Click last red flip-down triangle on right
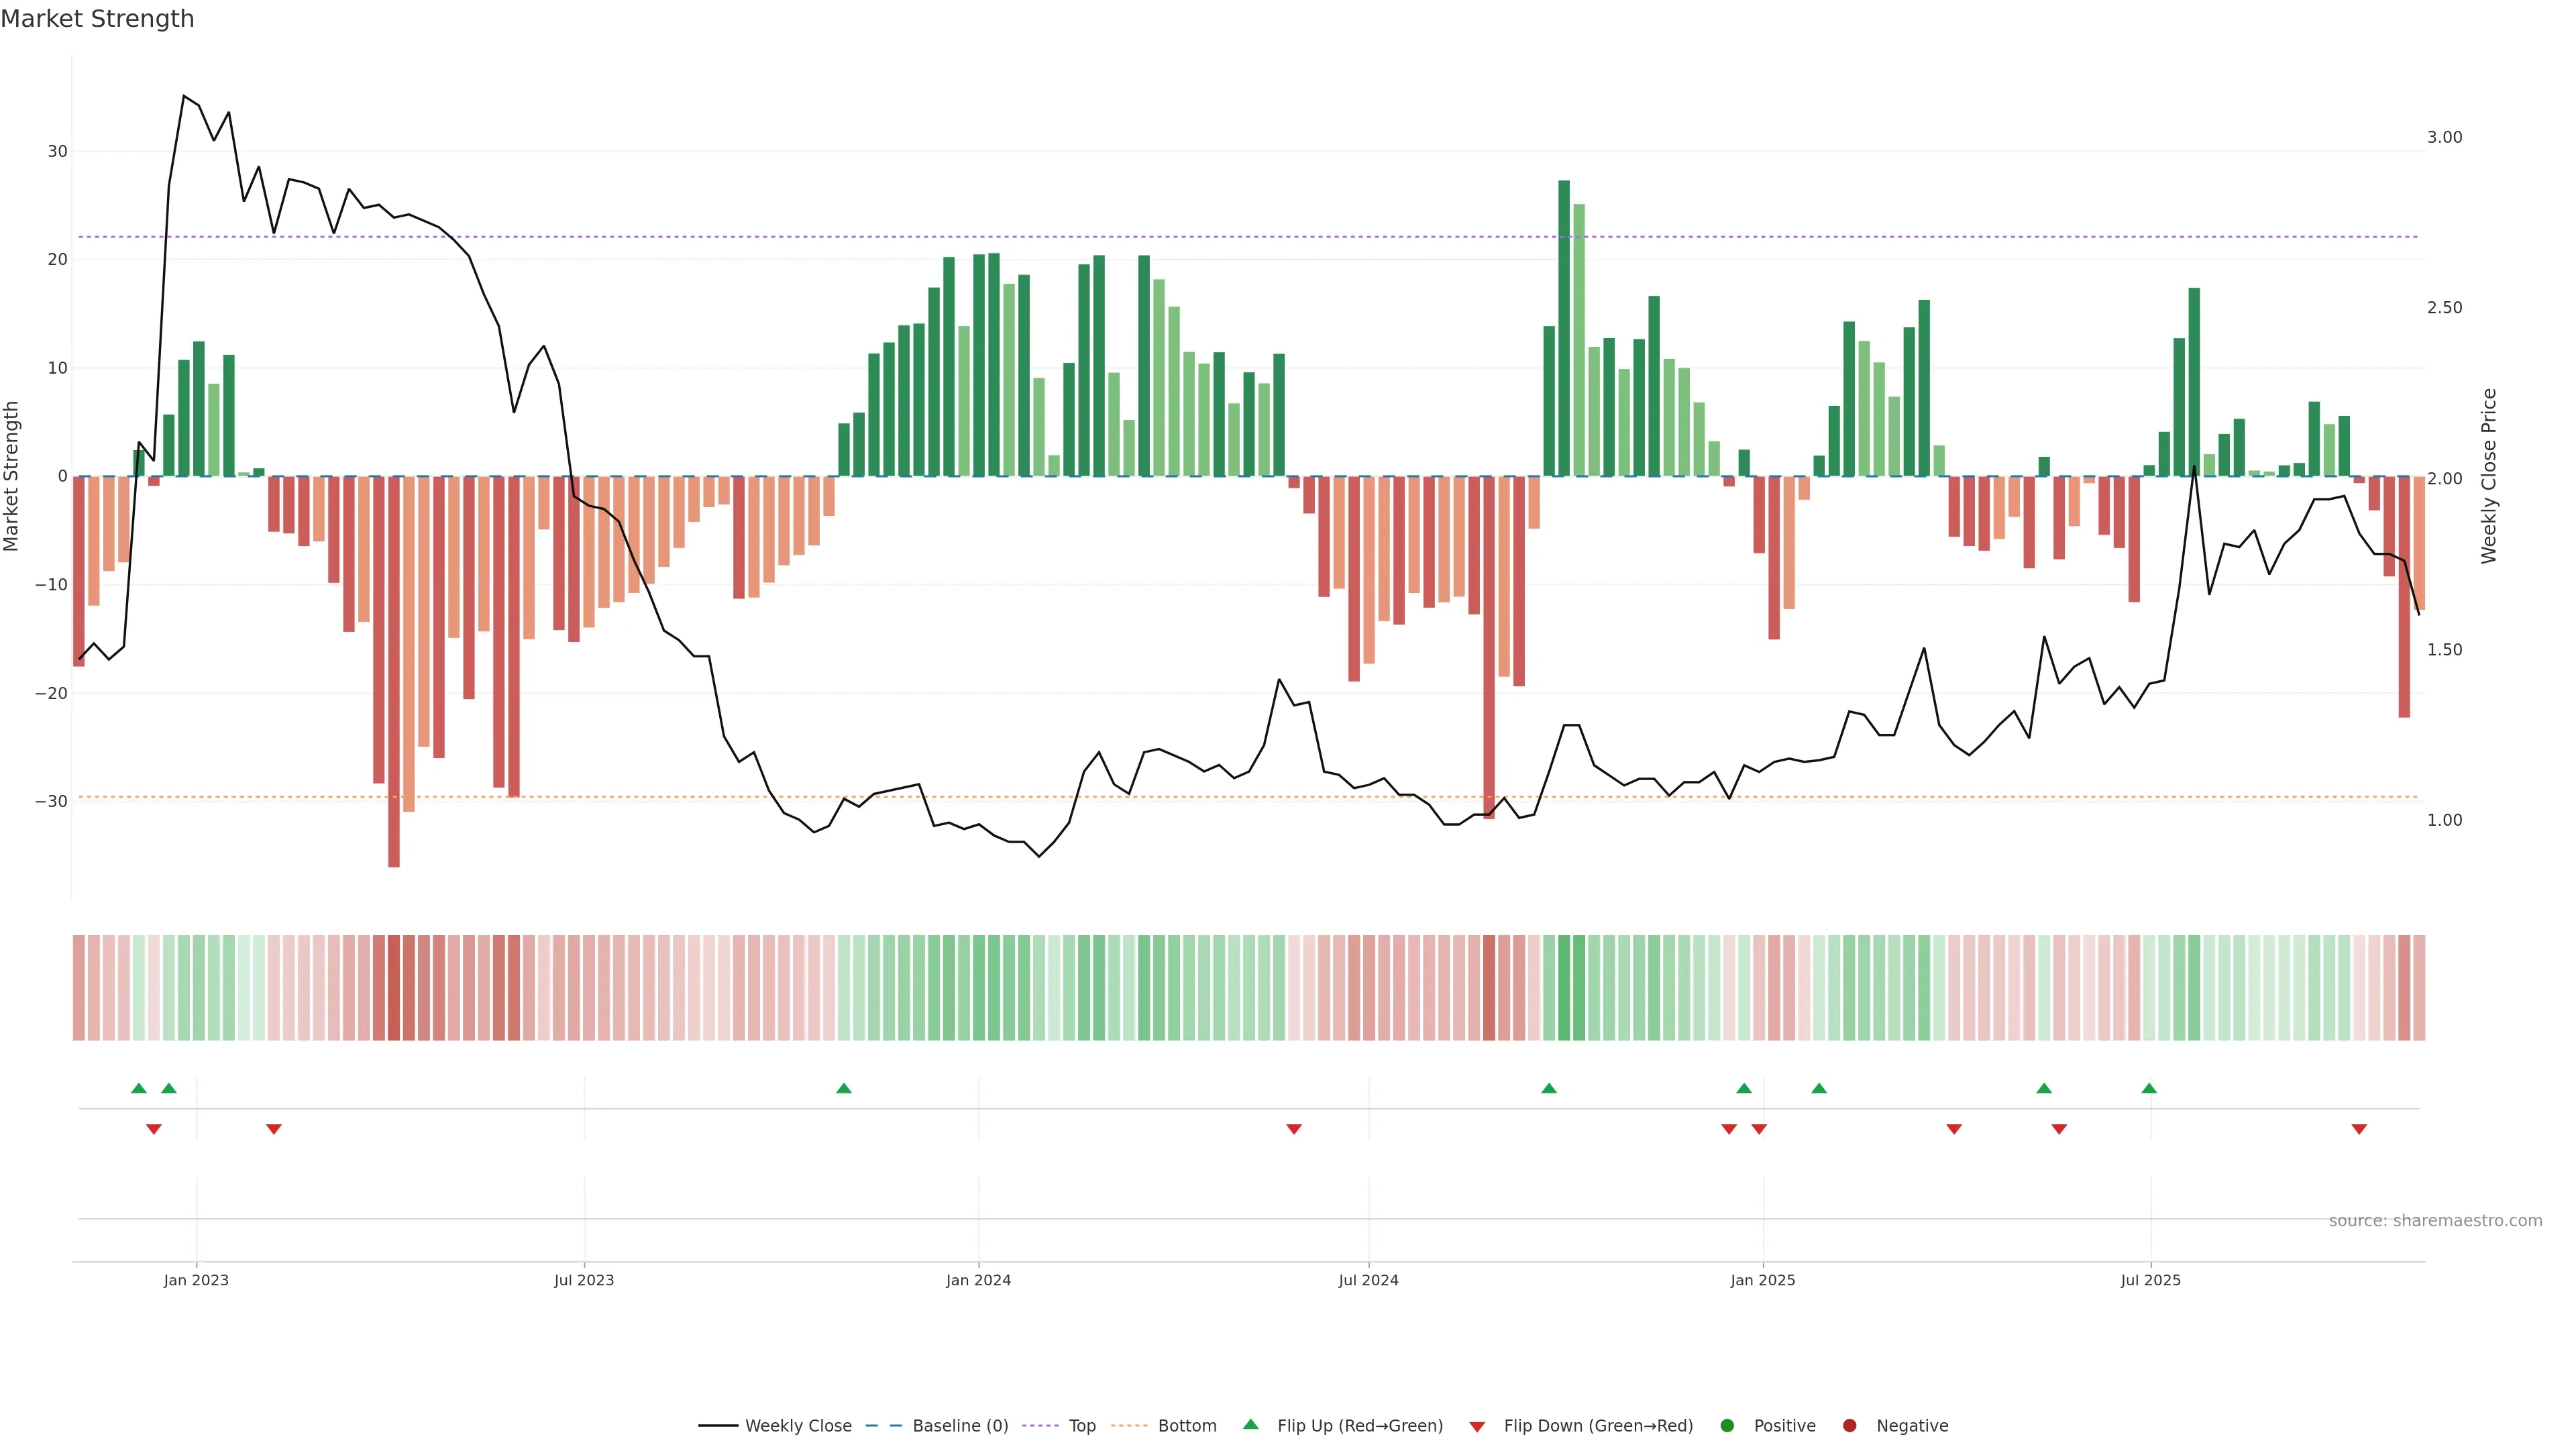This screenshot has width=2576, height=1449. pos(2359,1129)
